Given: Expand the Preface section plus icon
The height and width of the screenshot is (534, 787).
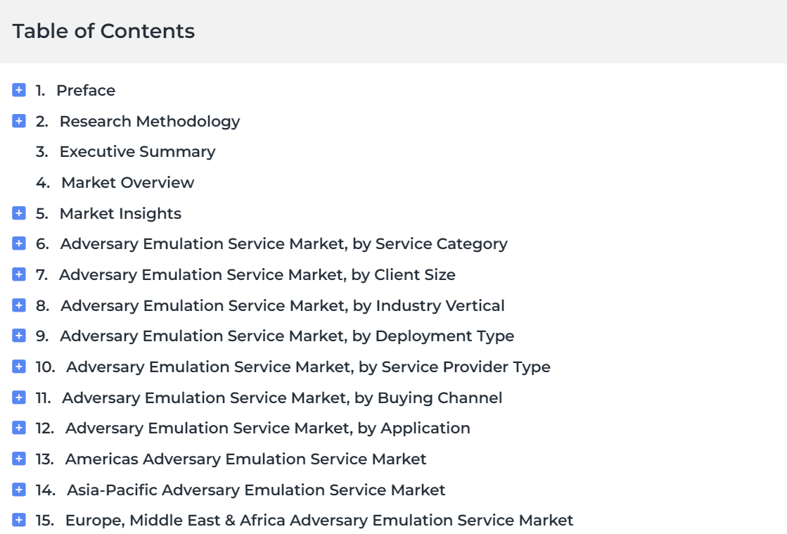Looking at the screenshot, I should click(x=19, y=90).
